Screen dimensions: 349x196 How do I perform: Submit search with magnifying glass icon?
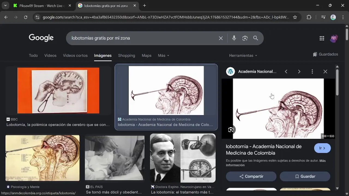(255, 38)
